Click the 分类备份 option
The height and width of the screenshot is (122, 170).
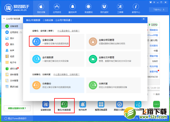click(57, 85)
